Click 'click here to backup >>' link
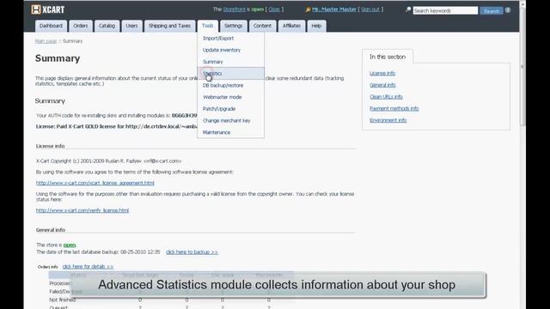Screen dimensions: 550x309 pos(192,252)
